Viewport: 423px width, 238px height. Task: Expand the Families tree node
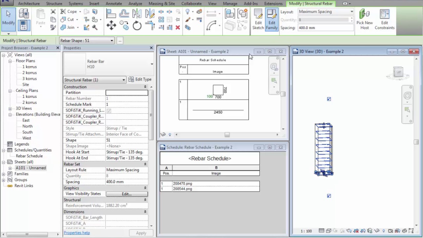point(3,174)
